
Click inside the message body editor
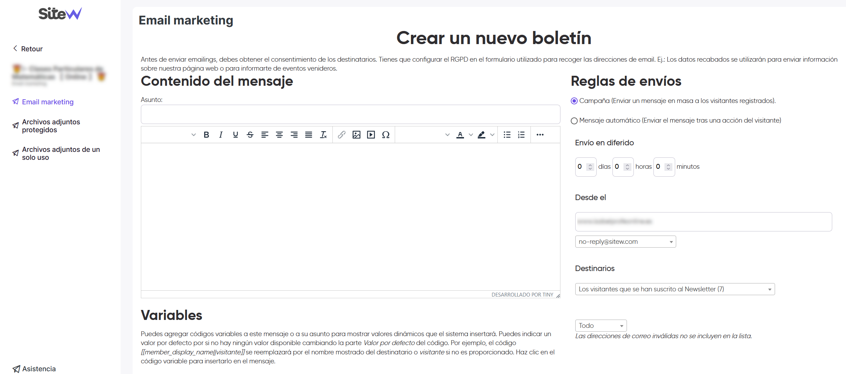coord(350,217)
